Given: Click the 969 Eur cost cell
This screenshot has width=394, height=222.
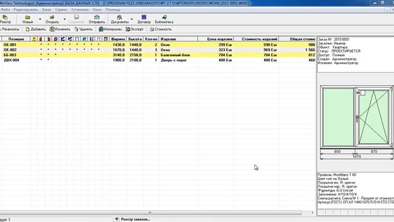Looking at the screenshot, I should [x=270, y=50].
